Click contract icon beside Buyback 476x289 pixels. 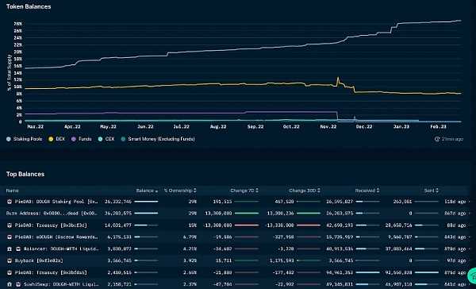coord(10,260)
